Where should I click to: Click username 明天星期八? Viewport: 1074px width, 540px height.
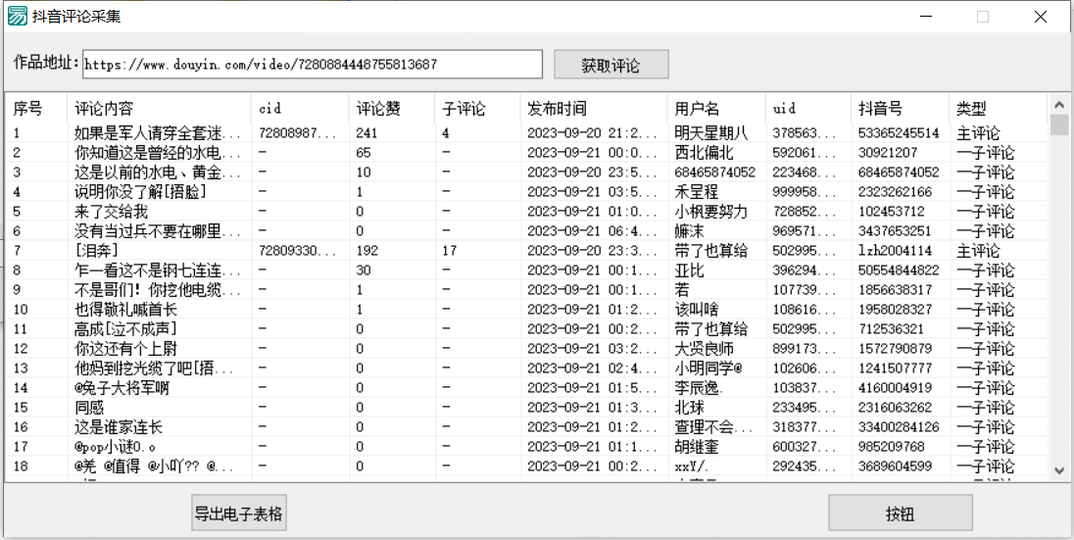click(x=711, y=133)
